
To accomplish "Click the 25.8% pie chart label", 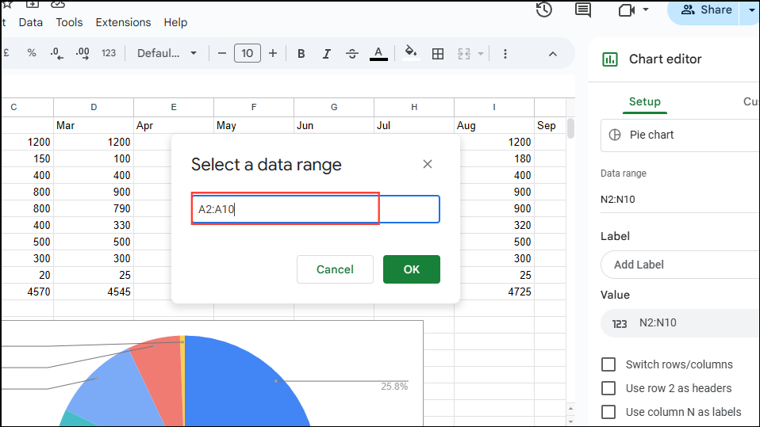I will [x=394, y=387].
